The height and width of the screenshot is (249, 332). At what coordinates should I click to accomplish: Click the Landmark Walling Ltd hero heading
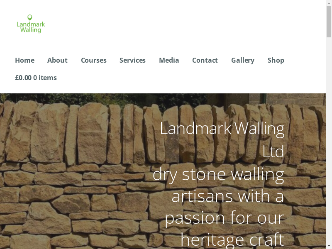pyautogui.click(x=222, y=140)
